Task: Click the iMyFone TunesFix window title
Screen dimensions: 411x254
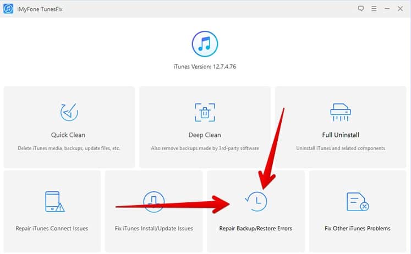Action: [x=40, y=9]
